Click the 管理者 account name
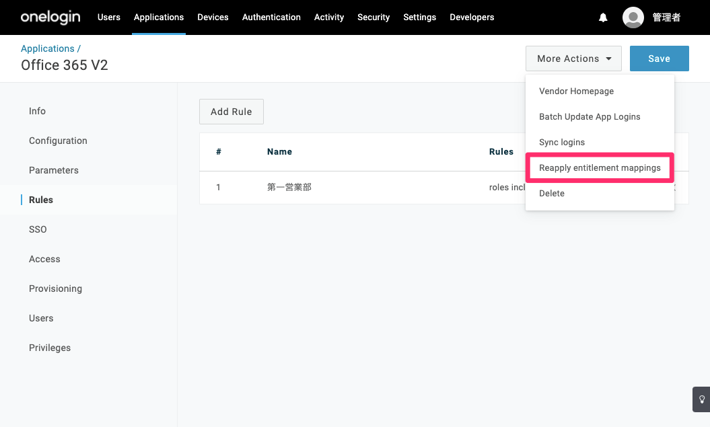The width and height of the screenshot is (710, 427). (666, 17)
